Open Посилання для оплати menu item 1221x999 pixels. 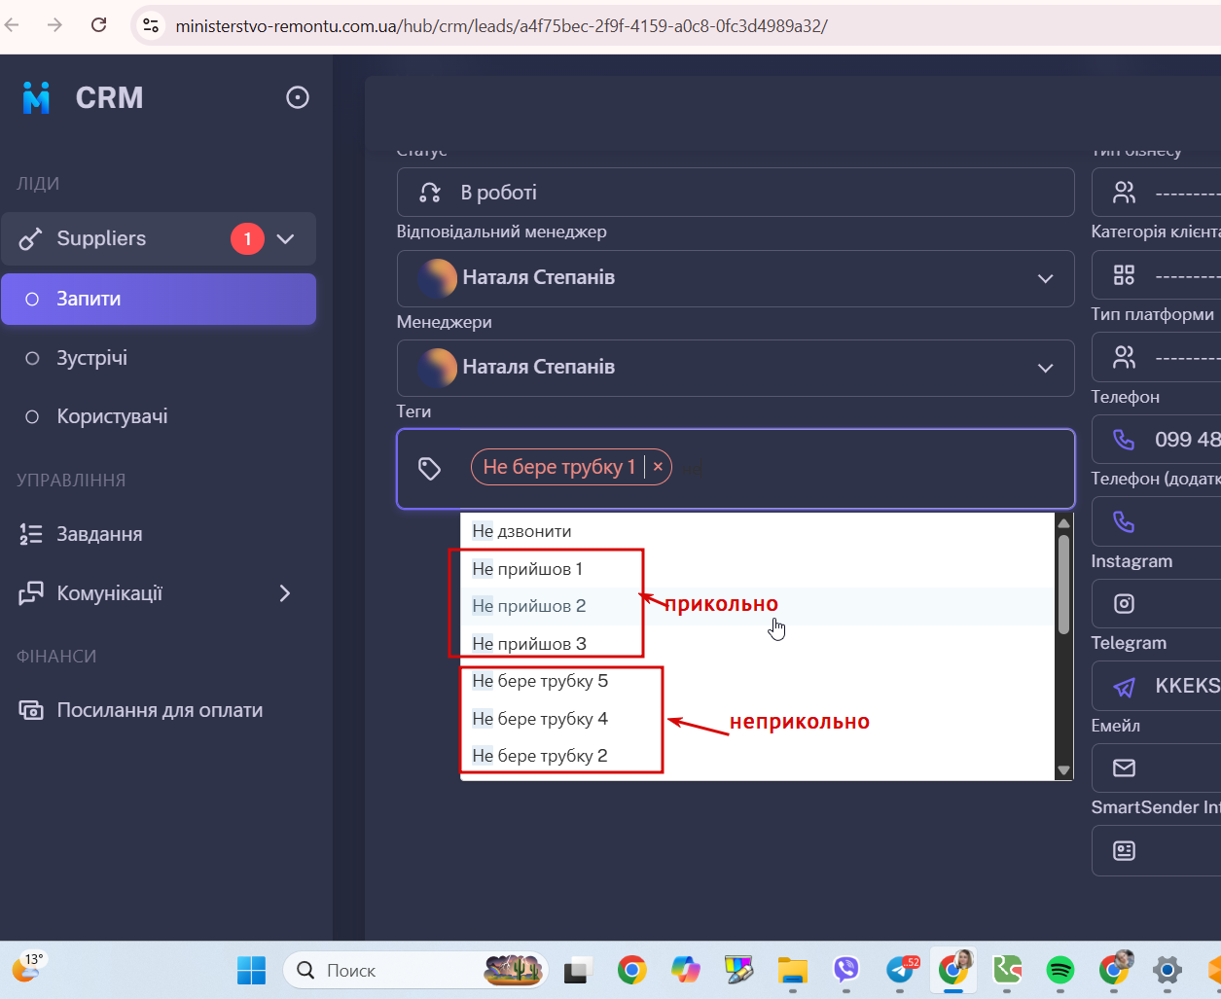[159, 710]
